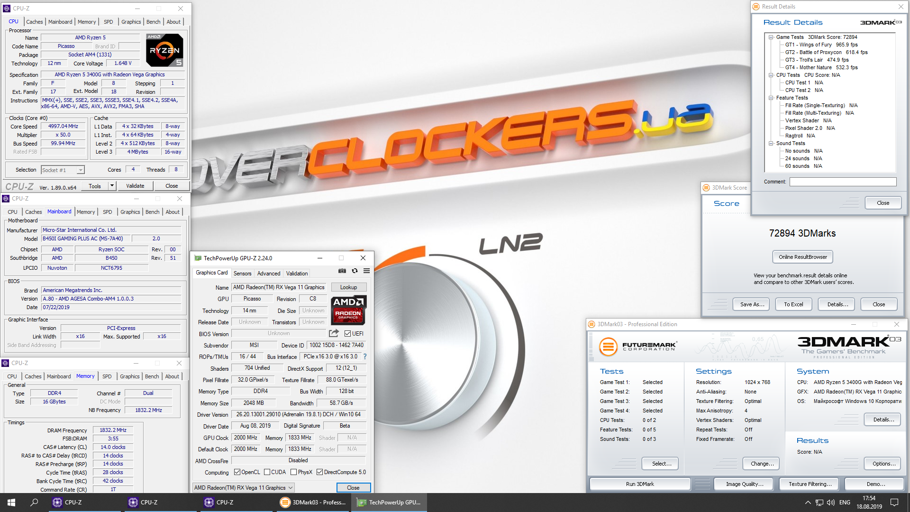Click the BIOS share/export icon in GPU-Z
The height and width of the screenshot is (512, 910).
334,333
